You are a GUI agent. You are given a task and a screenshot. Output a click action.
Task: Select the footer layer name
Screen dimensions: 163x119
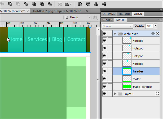[136, 79]
